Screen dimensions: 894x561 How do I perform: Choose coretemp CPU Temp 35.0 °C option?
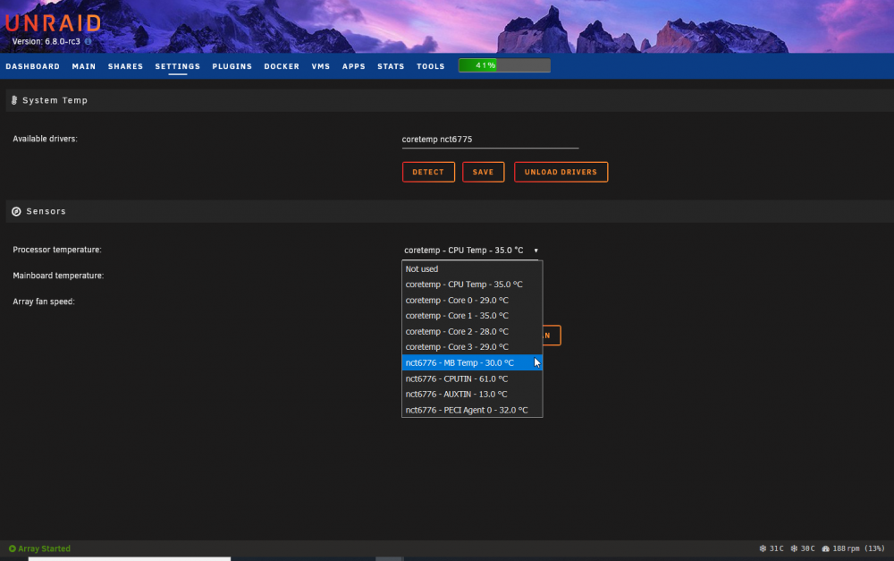[472, 285]
